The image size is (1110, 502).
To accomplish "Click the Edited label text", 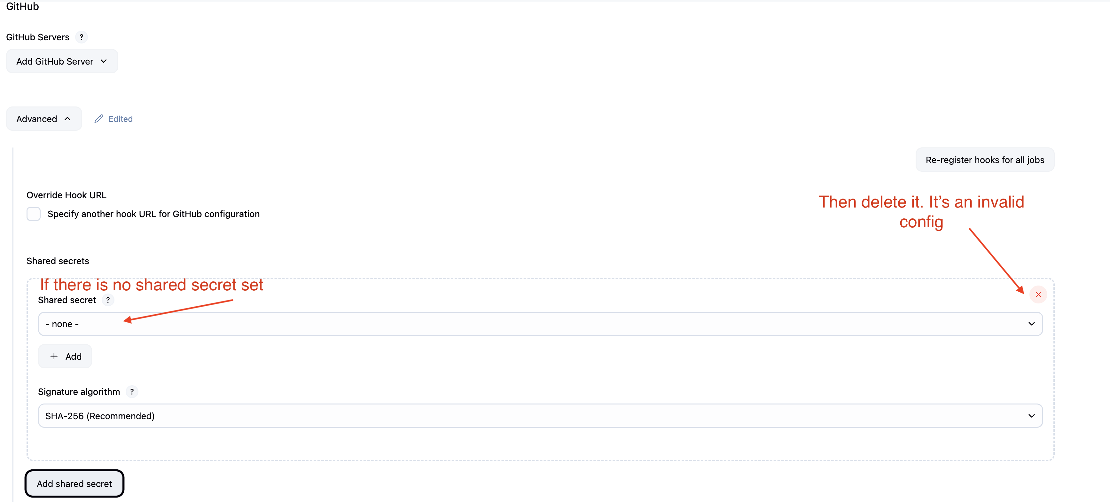I will [121, 119].
